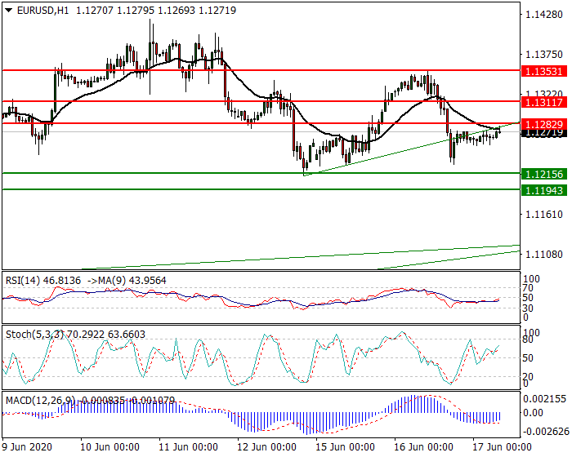572x457 pixels.
Task: Select the RSI scale level 70
Action: [528, 288]
